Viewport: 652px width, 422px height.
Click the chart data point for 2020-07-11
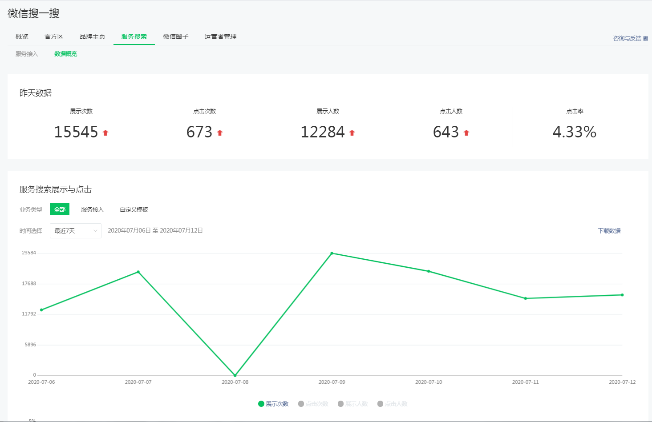(x=526, y=298)
